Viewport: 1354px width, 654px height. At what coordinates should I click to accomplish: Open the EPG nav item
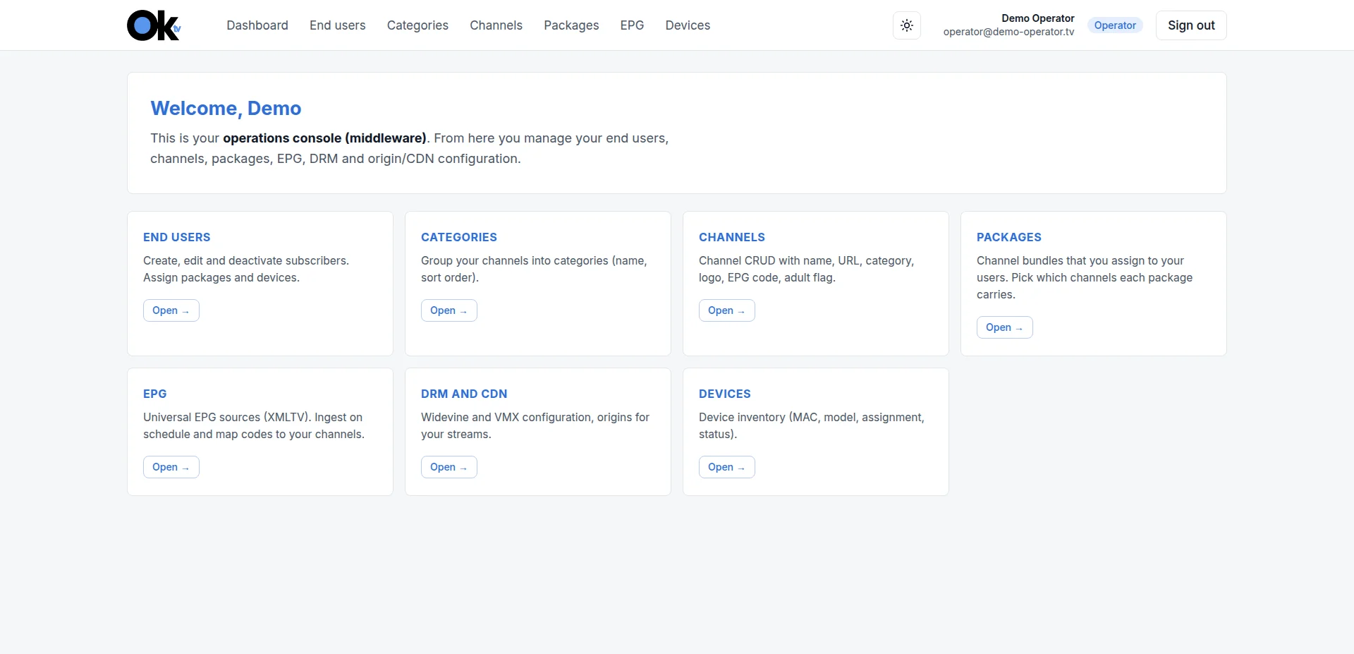[x=633, y=25]
